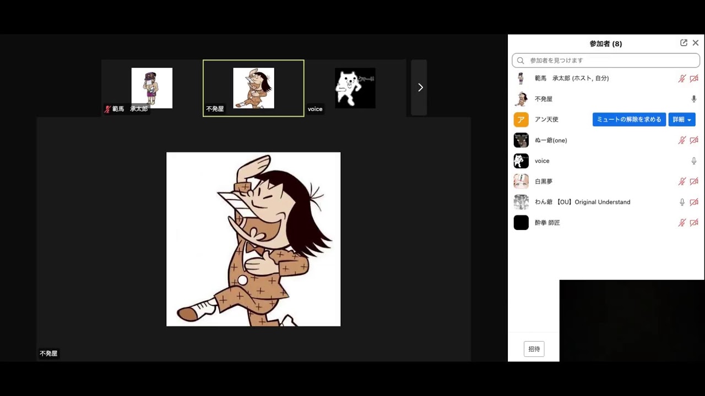Screen dimensions: 705x396
Task: Click the microphone icon for 不発屋
Action: (x=694, y=99)
